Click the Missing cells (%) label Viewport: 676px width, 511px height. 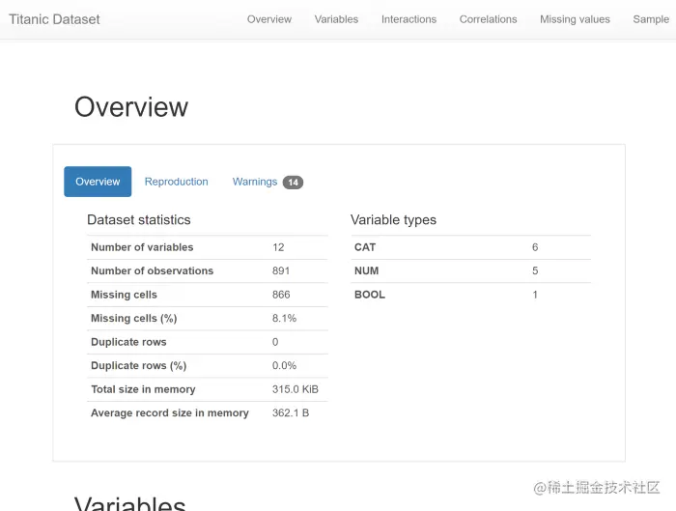(133, 318)
